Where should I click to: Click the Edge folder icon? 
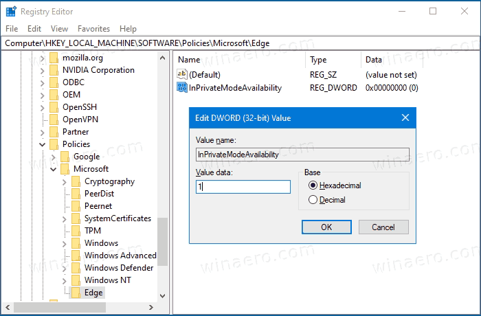[76, 293]
